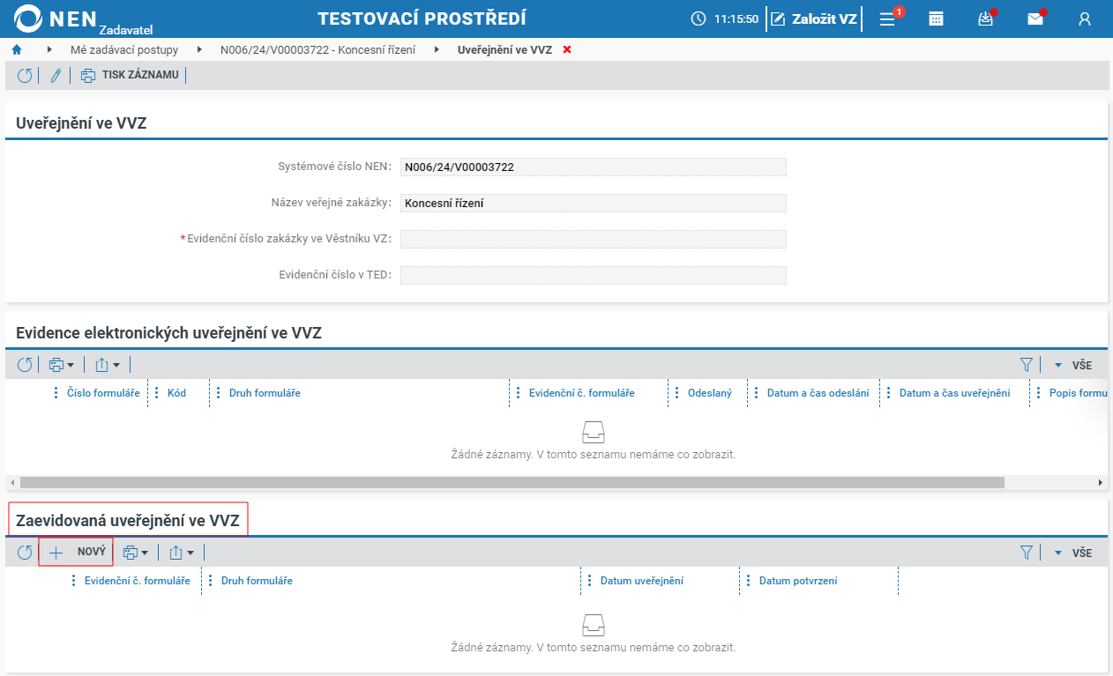Click the Systémové číslo NEN field

click(x=593, y=167)
